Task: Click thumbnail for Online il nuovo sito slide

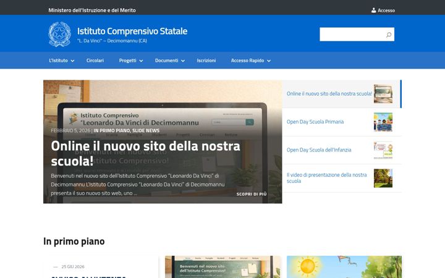Action: (383, 94)
